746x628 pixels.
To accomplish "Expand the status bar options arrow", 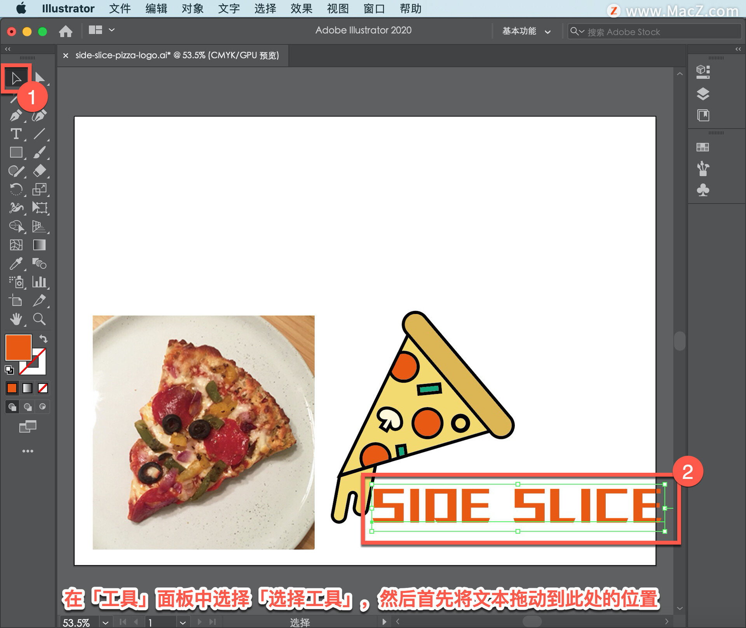I will point(384,622).
